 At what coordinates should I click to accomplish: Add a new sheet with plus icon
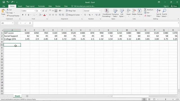pyautogui.click(x=27, y=96)
